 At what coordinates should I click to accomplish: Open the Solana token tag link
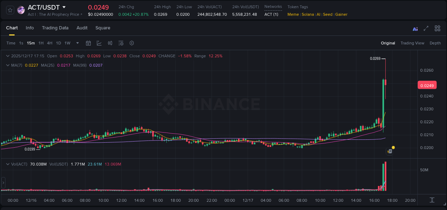click(x=308, y=14)
